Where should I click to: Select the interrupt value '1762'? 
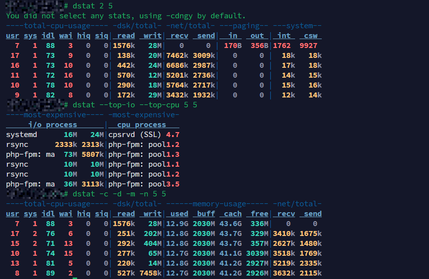click(282, 46)
